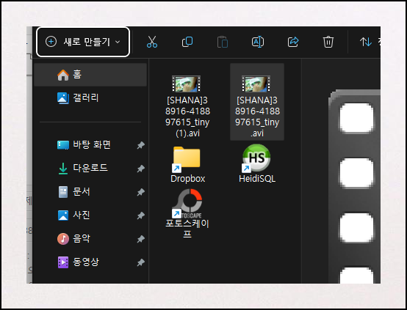Screen dimensions: 407x310
Task: Click the HeidiSQL label text
Action: click(x=257, y=179)
